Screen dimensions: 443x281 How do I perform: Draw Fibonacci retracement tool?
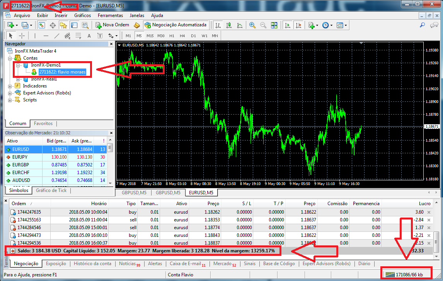pyautogui.click(x=78, y=36)
